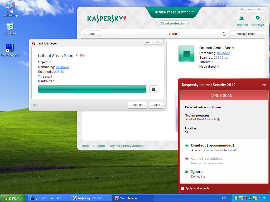This screenshot has width=270, height=202.
Task: Click the 'Cannot be deleted' disabled option
Action: (207, 158)
